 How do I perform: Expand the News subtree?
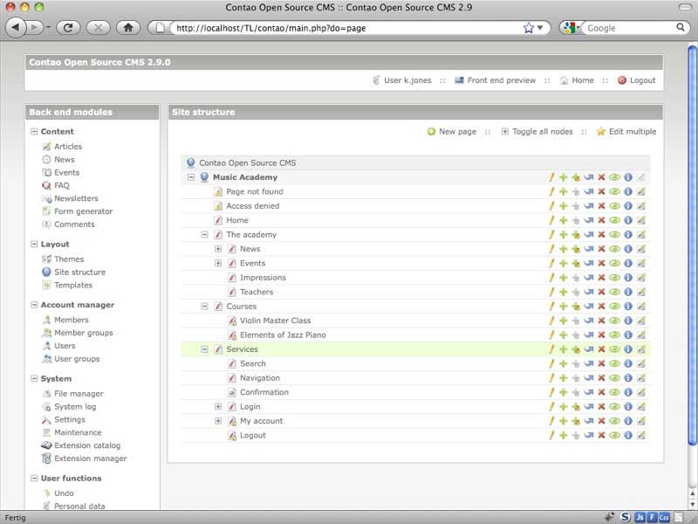tap(218, 249)
